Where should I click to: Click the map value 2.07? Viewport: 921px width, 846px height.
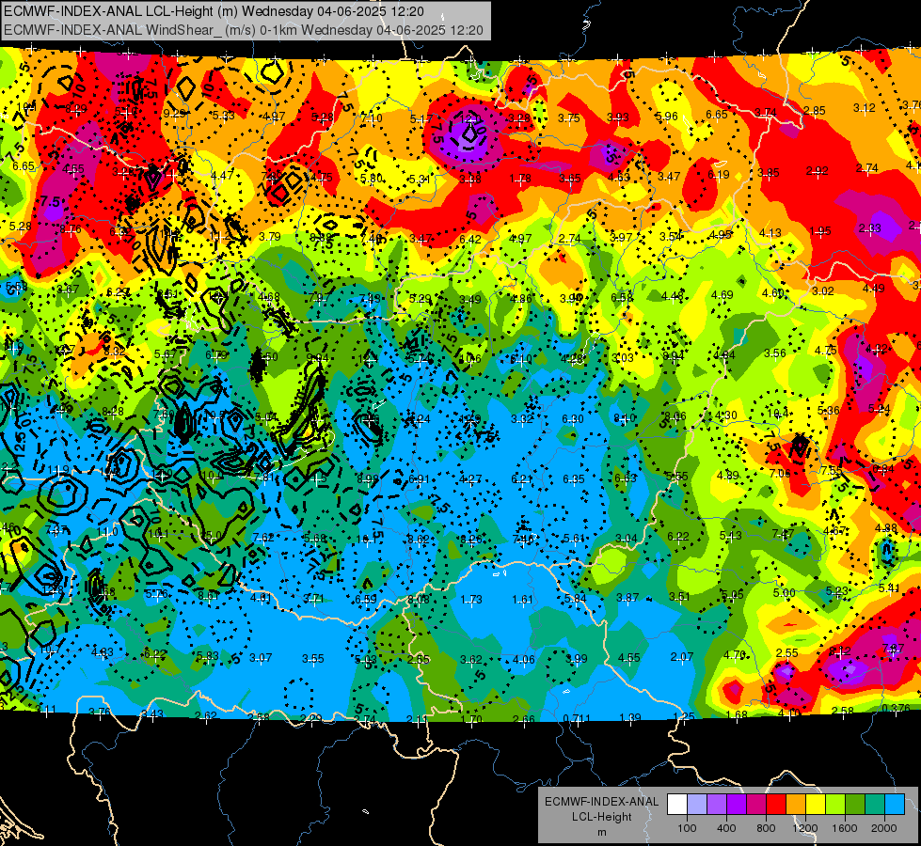point(682,657)
